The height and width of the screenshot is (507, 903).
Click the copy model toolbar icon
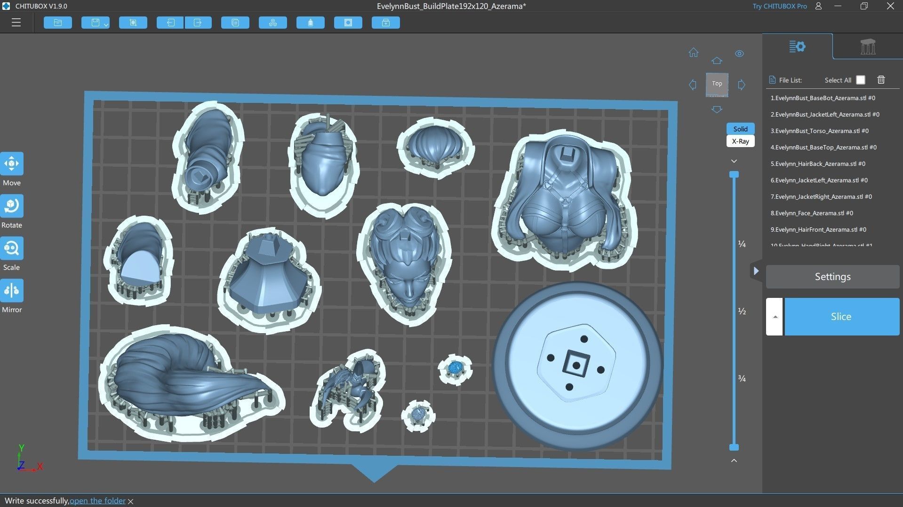[x=235, y=23]
